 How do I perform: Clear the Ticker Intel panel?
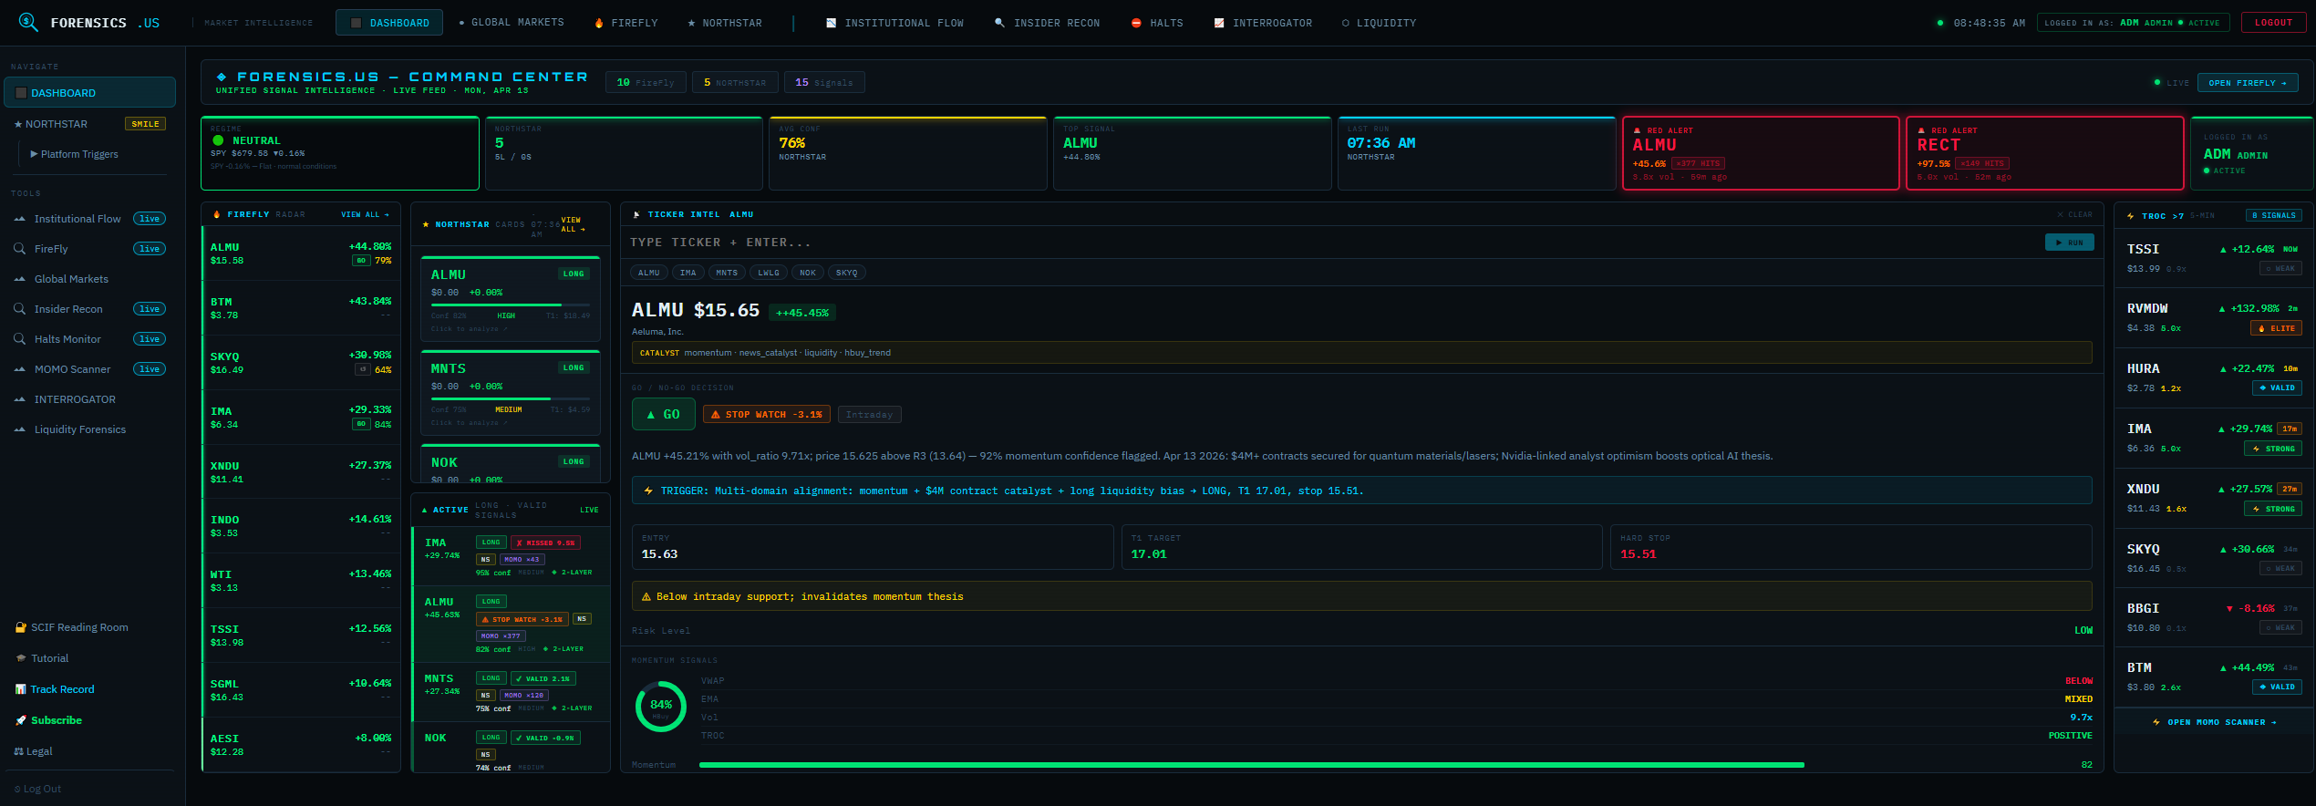point(2074,214)
